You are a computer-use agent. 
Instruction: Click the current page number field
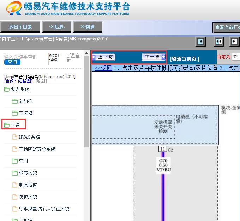[236, 57]
